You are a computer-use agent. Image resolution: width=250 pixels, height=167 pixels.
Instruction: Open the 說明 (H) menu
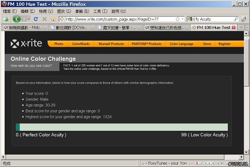click(119, 11)
